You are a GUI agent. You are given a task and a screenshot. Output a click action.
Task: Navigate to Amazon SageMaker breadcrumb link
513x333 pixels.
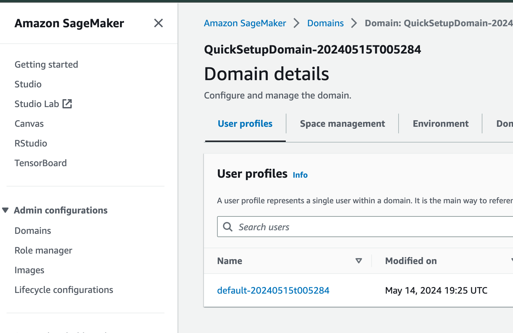[245, 23]
